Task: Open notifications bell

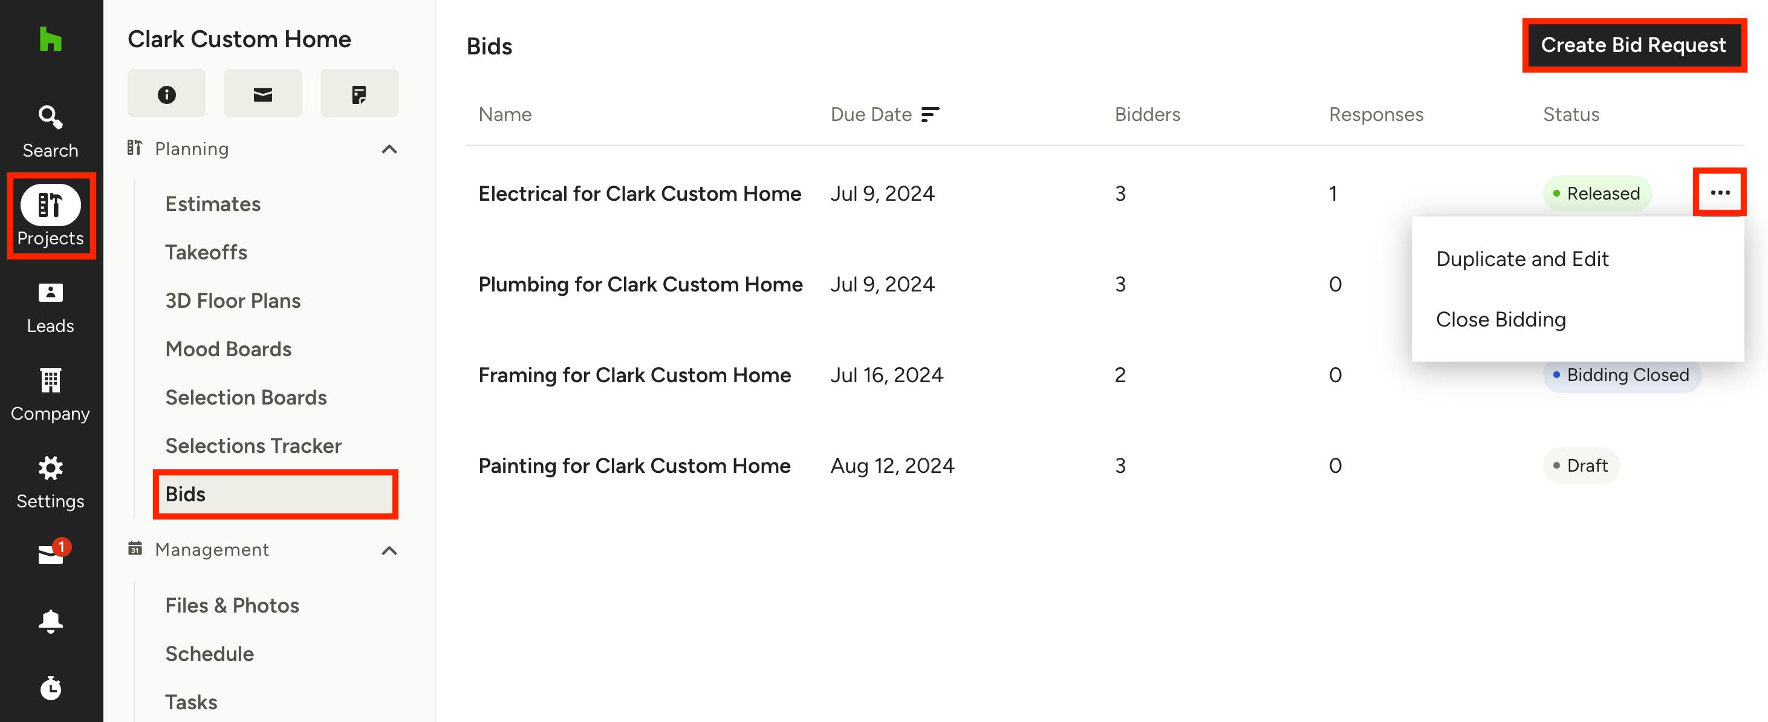Action: pos(50,621)
